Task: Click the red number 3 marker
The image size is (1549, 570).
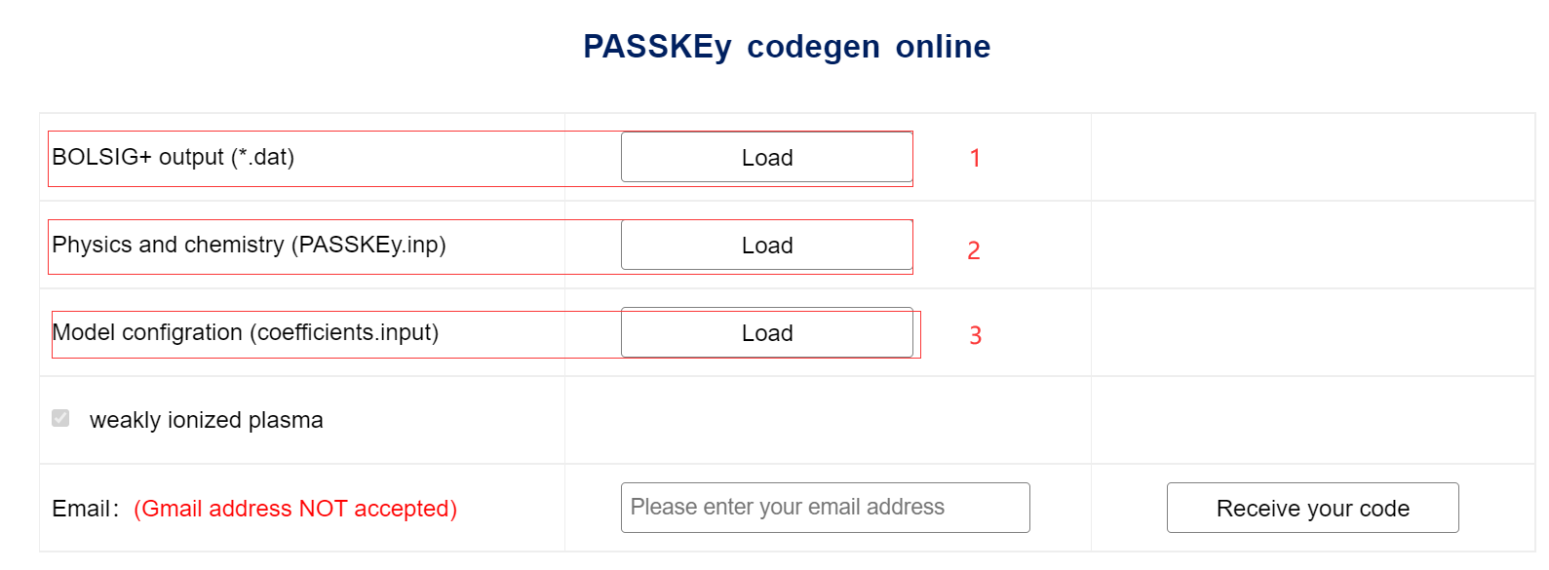Action: point(975,334)
